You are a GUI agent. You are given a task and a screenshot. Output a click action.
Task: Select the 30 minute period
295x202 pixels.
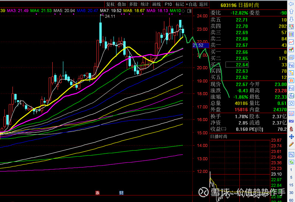(291, 192)
